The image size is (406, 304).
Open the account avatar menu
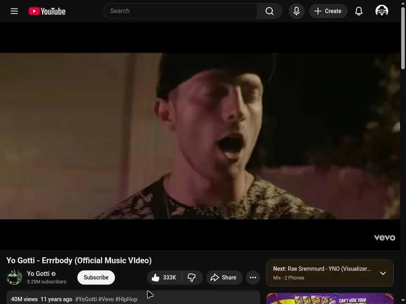pyautogui.click(x=381, y=11)
